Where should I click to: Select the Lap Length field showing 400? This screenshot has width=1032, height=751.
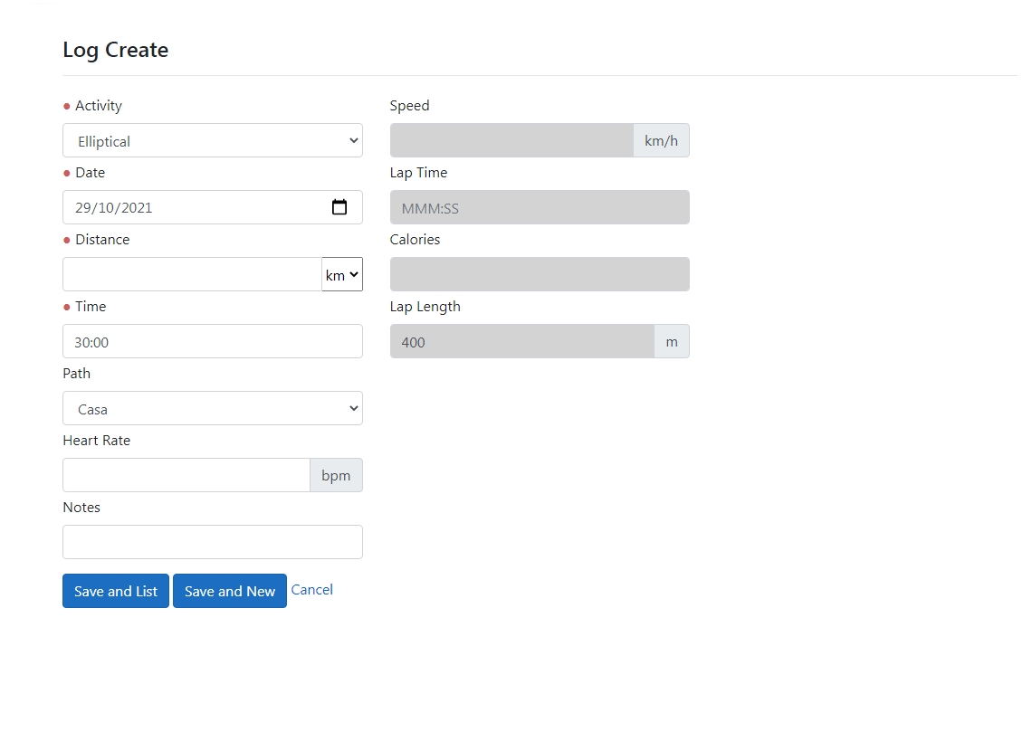tap(521, 342)
